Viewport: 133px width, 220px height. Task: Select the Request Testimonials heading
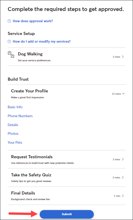32,157
